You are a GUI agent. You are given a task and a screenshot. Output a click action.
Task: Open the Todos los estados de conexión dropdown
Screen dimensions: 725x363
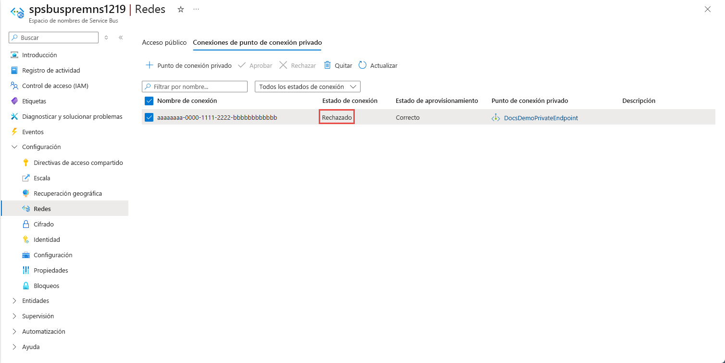pyautogui.click(x=307, y=87)
